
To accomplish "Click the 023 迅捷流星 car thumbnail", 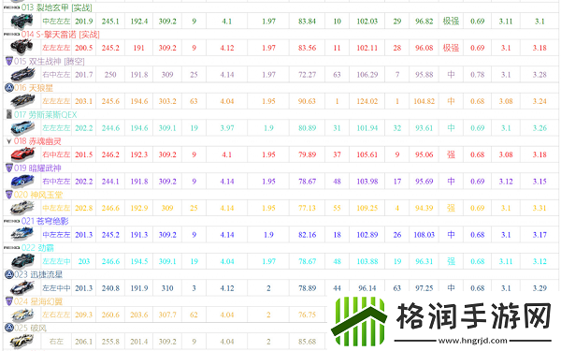I will tap(22, 288).
